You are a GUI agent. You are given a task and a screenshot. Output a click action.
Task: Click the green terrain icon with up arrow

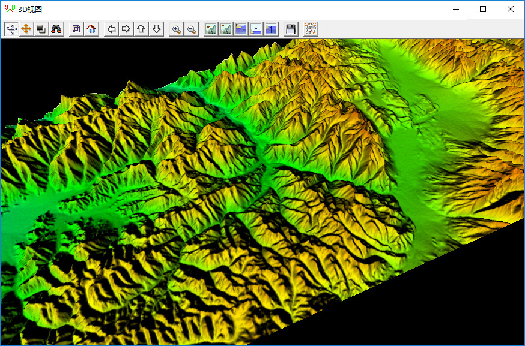[226, 29]
